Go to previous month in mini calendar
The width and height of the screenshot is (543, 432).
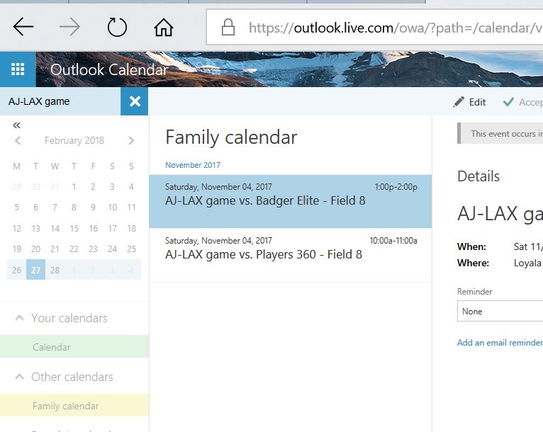pyautogui.click(x=18, y=140)
